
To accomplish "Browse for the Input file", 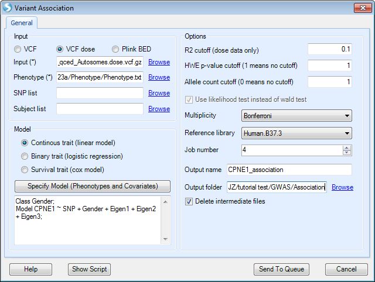I will tap(159, 62).
